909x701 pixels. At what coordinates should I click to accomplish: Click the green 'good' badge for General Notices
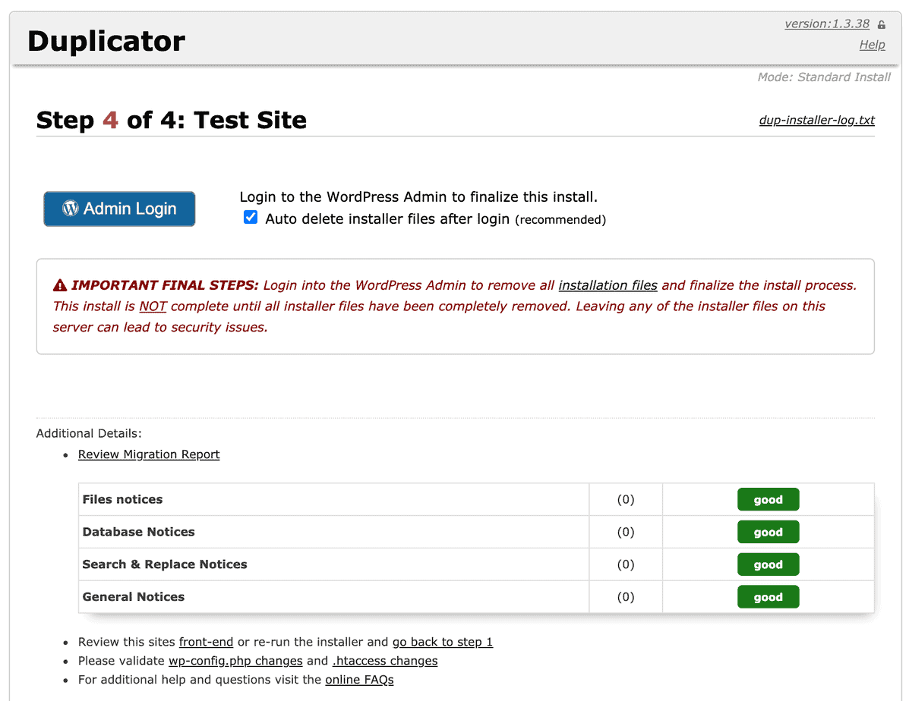click(768, 596)
